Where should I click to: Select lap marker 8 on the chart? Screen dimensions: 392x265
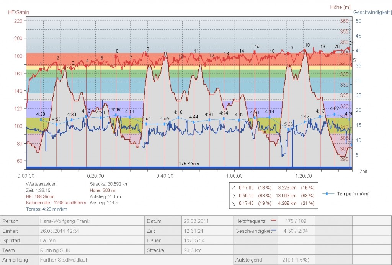(147, 49)
